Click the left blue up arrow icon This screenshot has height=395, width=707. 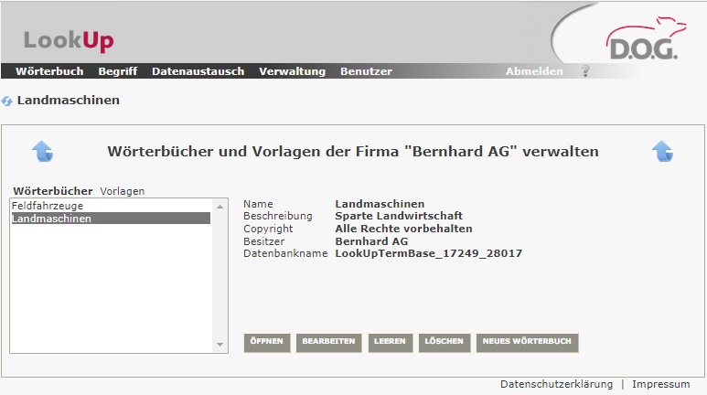(43, 151)
